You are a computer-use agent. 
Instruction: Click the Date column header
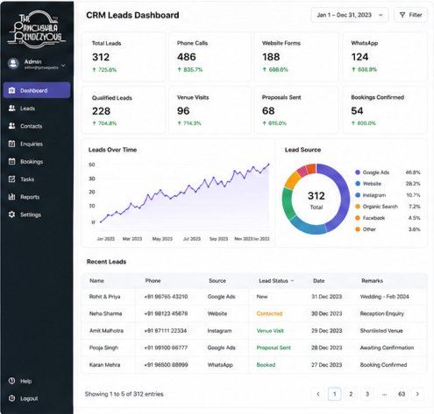318,281
